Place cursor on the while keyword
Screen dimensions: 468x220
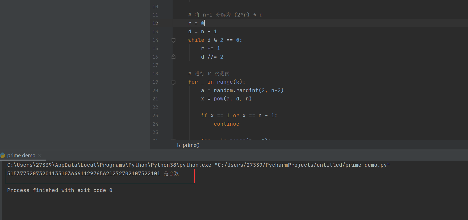[196, 40]
